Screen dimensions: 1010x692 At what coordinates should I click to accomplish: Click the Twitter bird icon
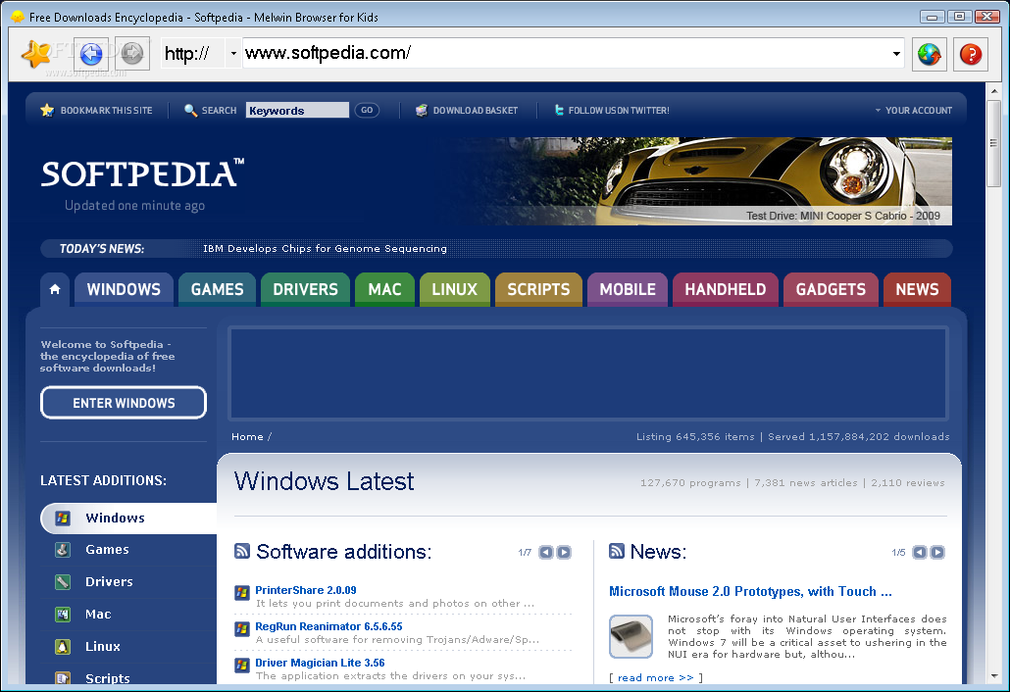click(x=559, y=110)
